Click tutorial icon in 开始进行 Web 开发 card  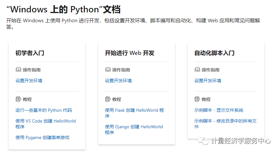[x=108, y=99]
